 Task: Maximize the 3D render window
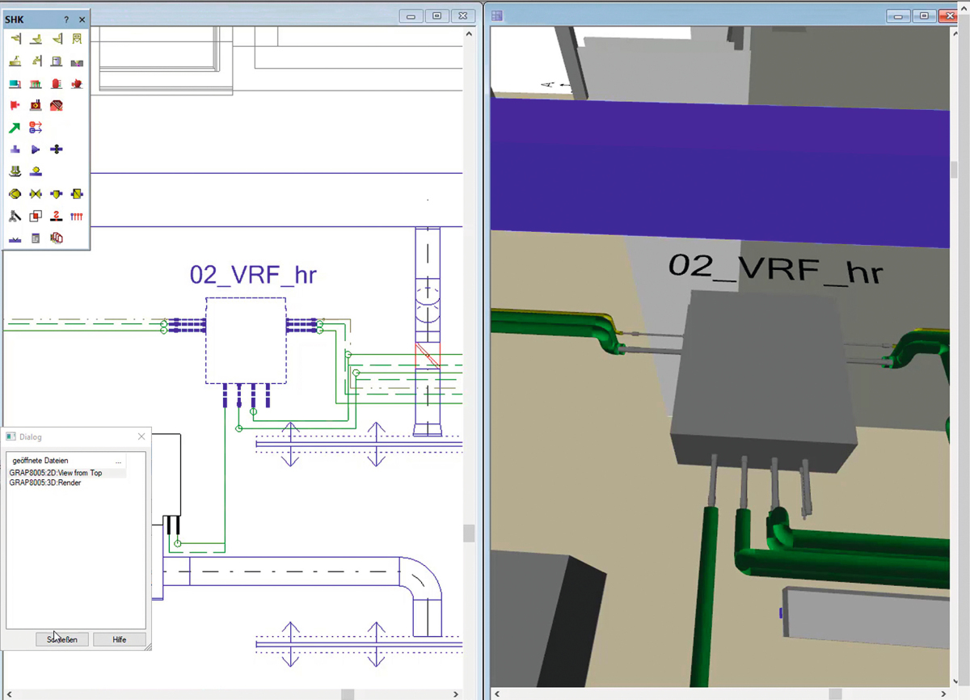[x=923, y=15]
